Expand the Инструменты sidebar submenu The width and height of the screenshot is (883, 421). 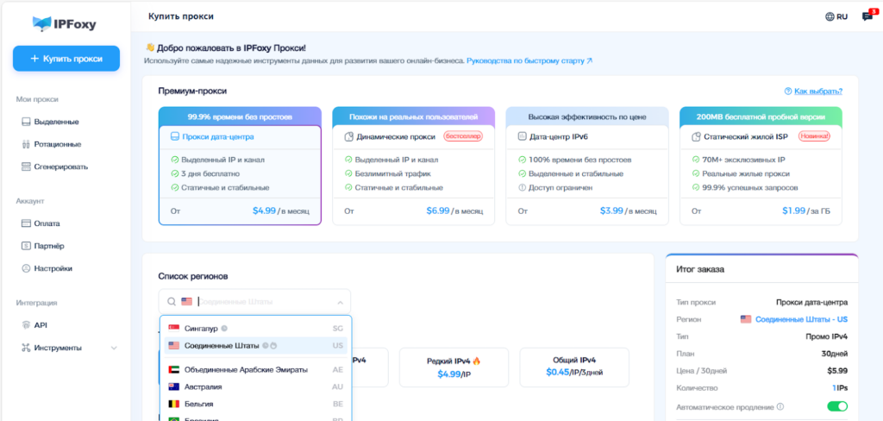click(x=114, y=349)
